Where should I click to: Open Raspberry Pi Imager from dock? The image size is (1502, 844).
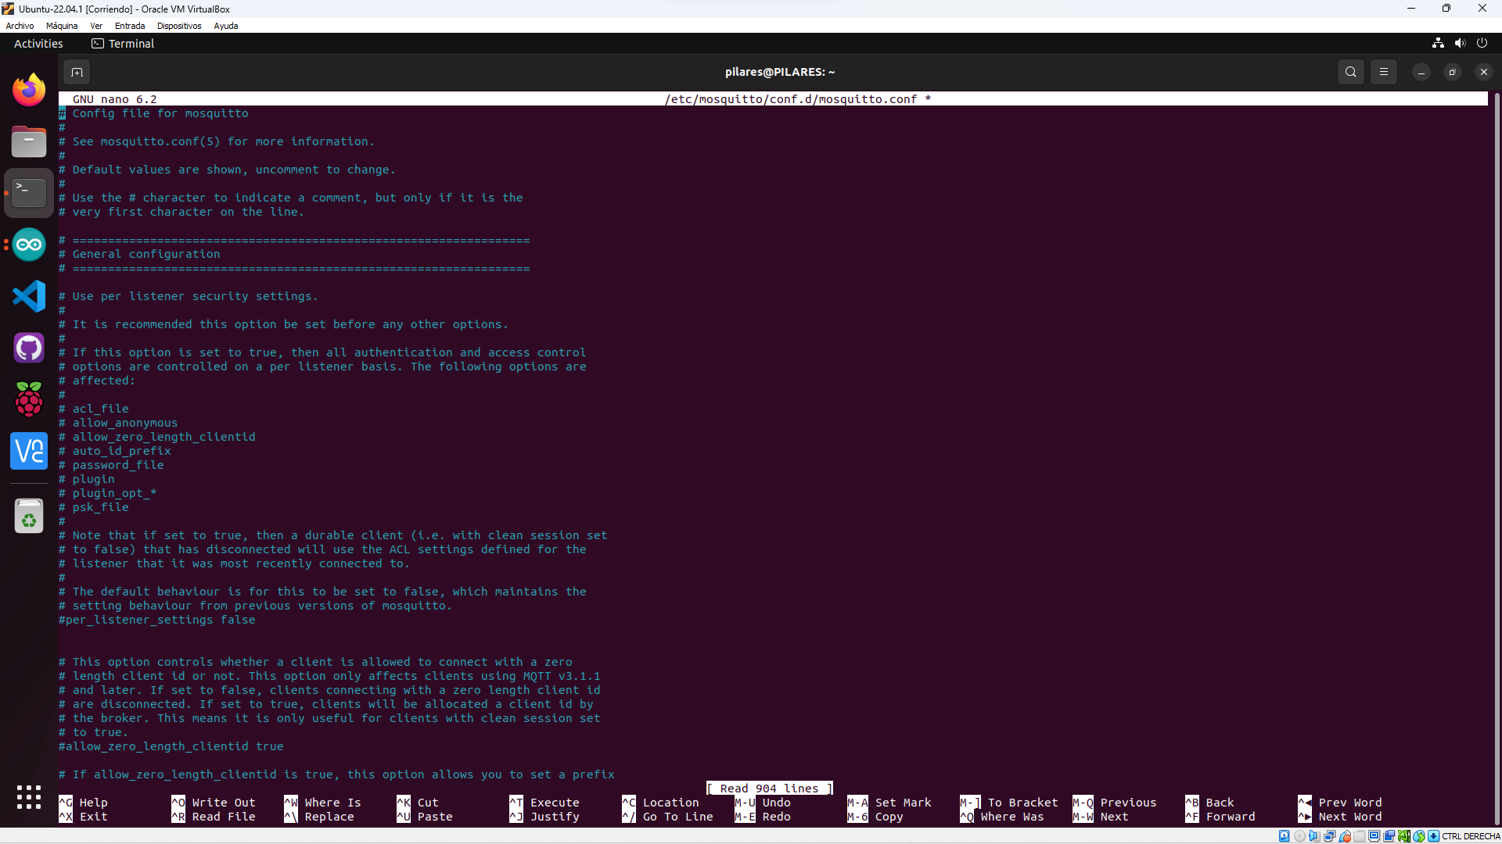point(29,399)
